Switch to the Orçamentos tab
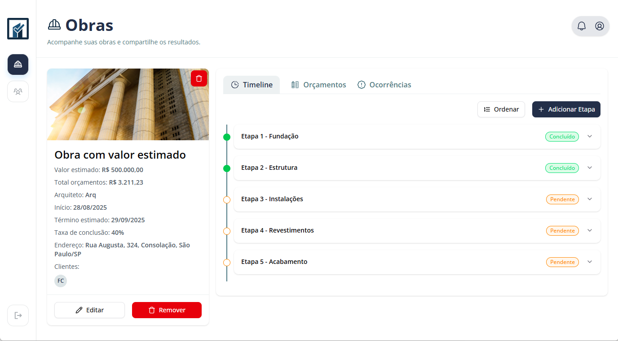The height and width of the screenshot is (341, 618). 318,85
